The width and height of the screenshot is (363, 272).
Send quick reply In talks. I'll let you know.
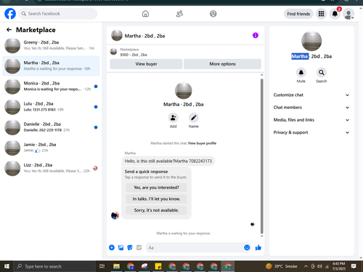[156, 199]
